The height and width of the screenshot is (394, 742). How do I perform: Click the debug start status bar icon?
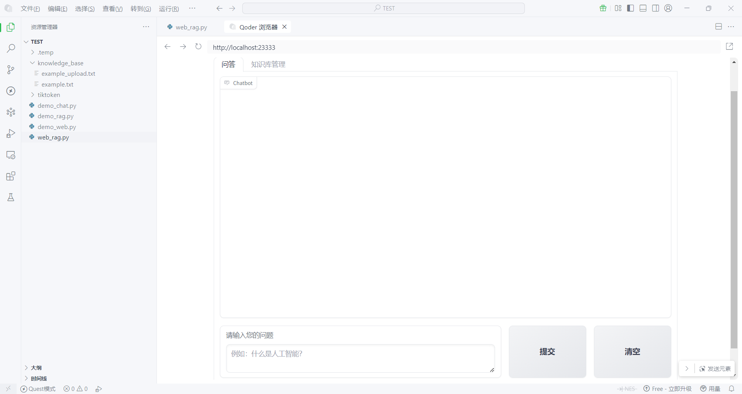click(99, 389)
